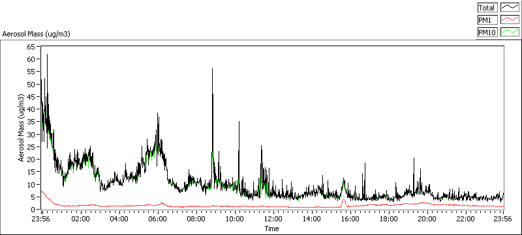Open the PM1 red line style swatch

(510, 20)
